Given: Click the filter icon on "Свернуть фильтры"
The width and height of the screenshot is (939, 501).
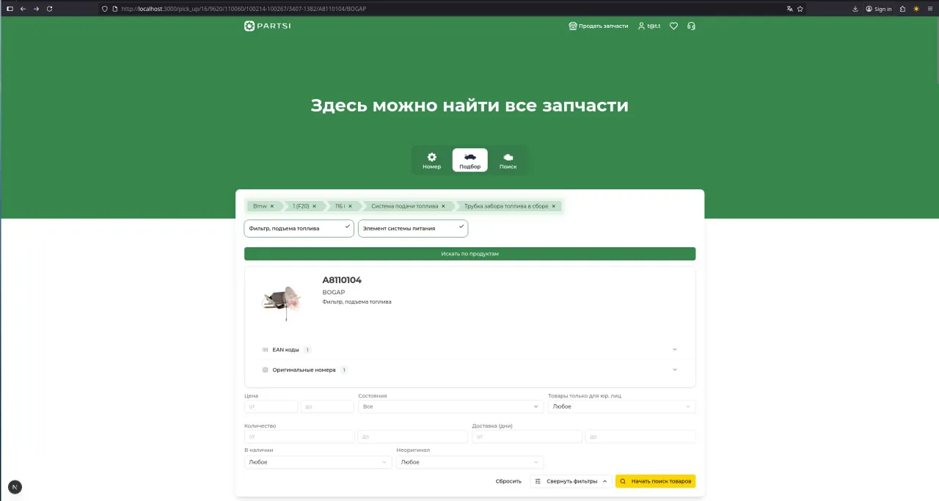Looking at the screenshot, I should [538, 481].
